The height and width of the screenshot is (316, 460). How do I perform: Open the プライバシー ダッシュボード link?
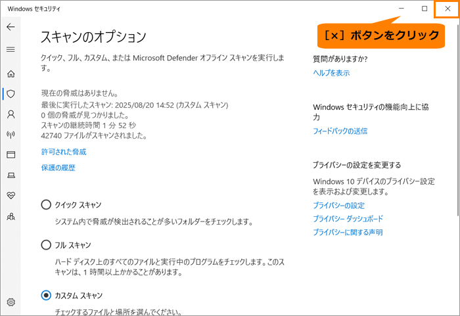pyautogui.click(x=348, y=219)
